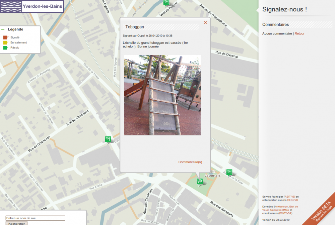Click the 'Avenue de l'Hippodrome' map label
Image resolution: width=335 pixels, height=225 pixels.
pos(213,15)
